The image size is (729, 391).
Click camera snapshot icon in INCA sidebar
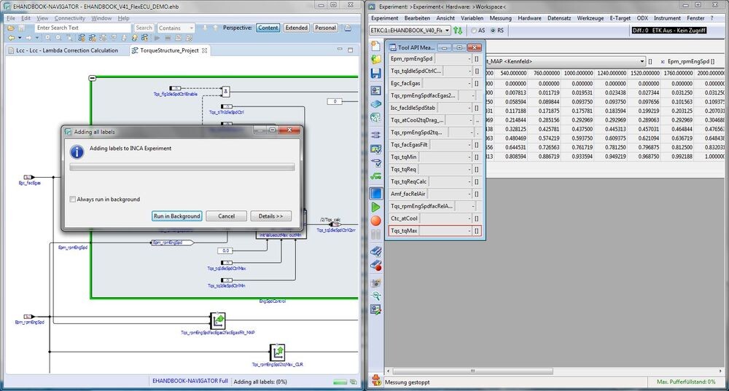click(375, 283)
